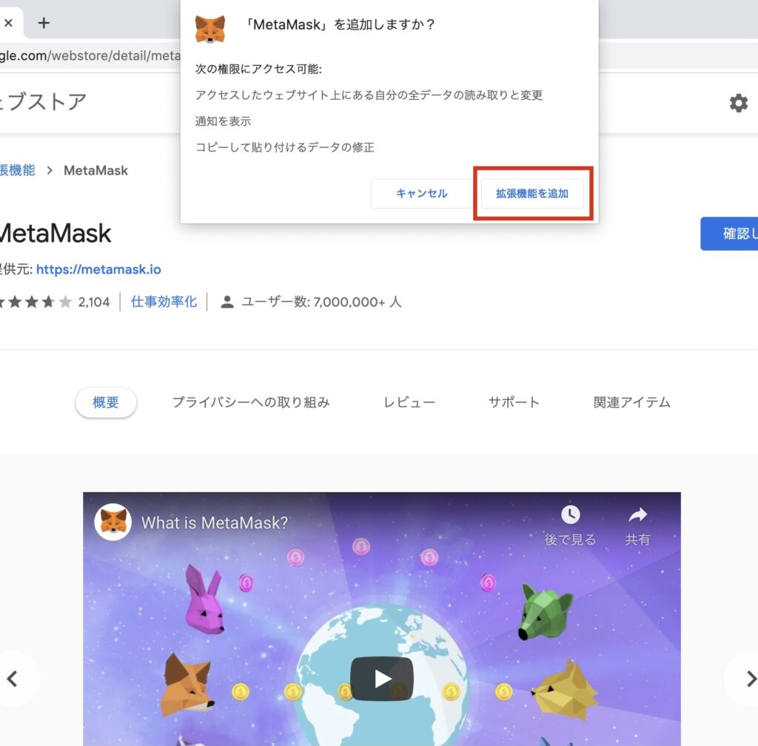The image size is (758, 746).
Task: Switch to the プライバシーへの取り組み tab
Action: click(x=252, y=402)
